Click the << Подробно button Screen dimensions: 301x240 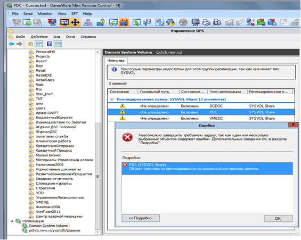coord(141,218)
